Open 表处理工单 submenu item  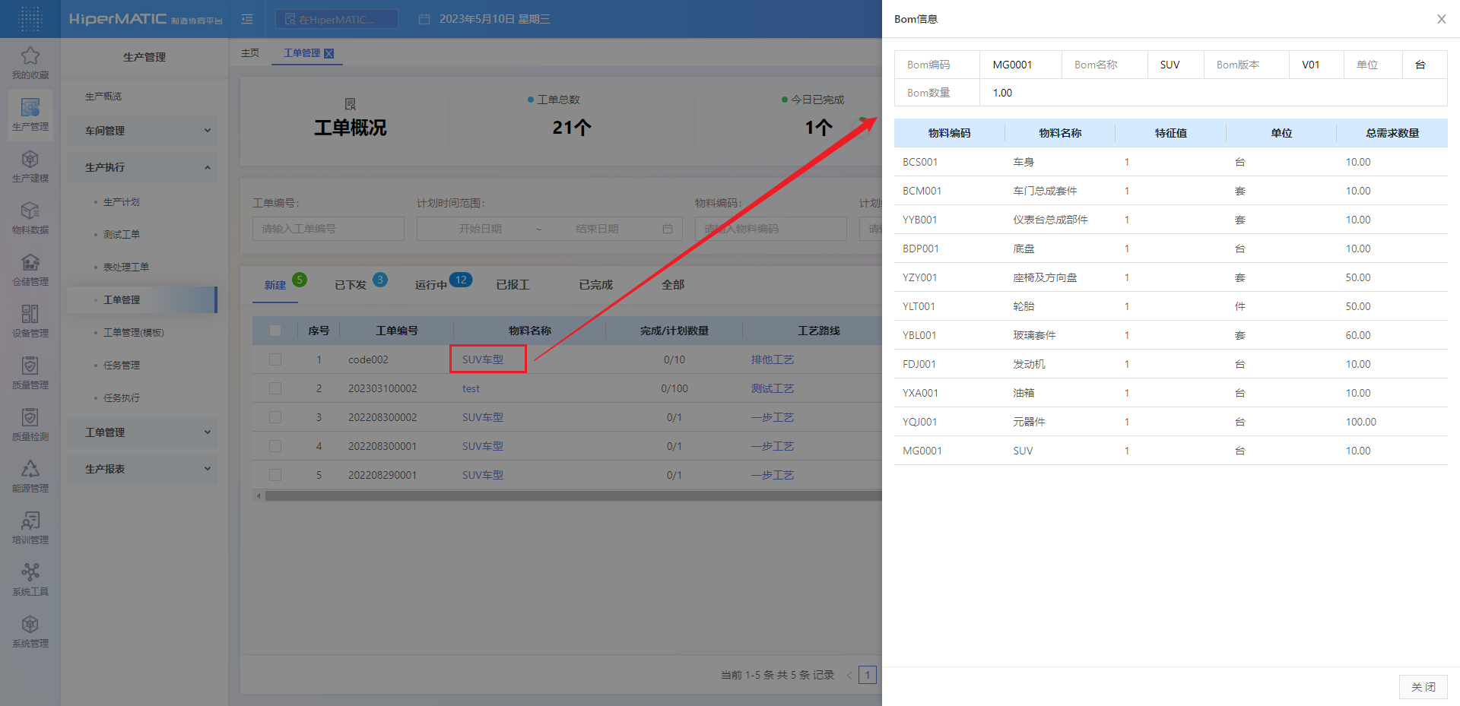pos(126,268)
